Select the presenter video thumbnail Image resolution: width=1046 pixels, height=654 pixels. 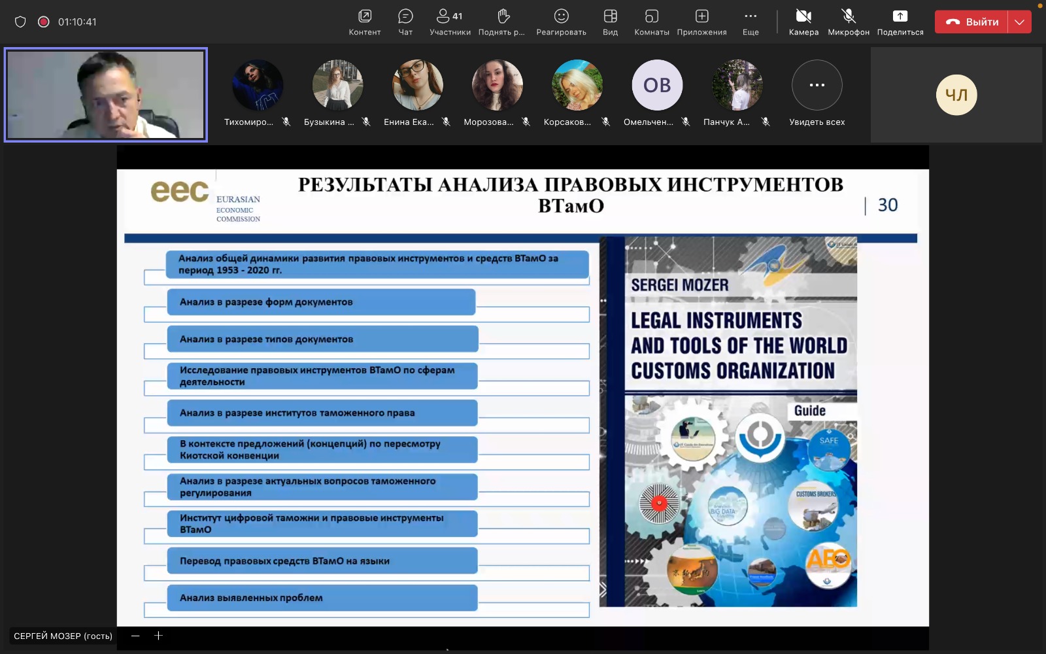(x=106, y=95)
